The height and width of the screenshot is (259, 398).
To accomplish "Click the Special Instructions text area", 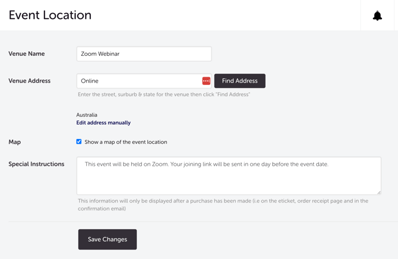I will click(x=229, y=176).
